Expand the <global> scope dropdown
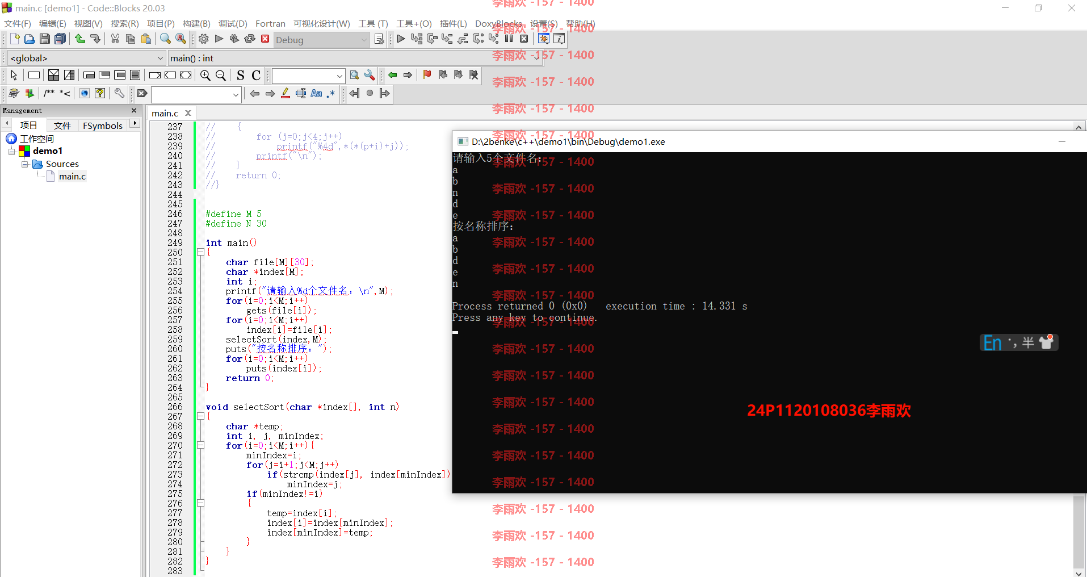Viewport: 1087px width, 577px height. click(x=86, y=58)
